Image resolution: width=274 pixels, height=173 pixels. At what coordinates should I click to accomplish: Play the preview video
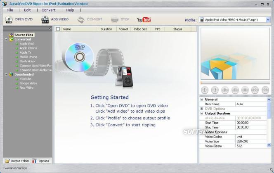[225, 90]
